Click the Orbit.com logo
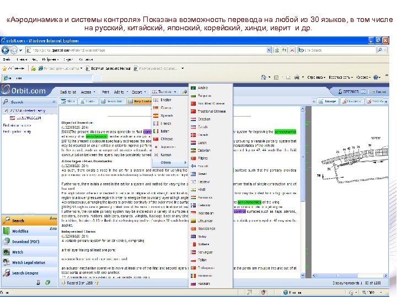This screenshot has width=397, height=297. [24, 90]
